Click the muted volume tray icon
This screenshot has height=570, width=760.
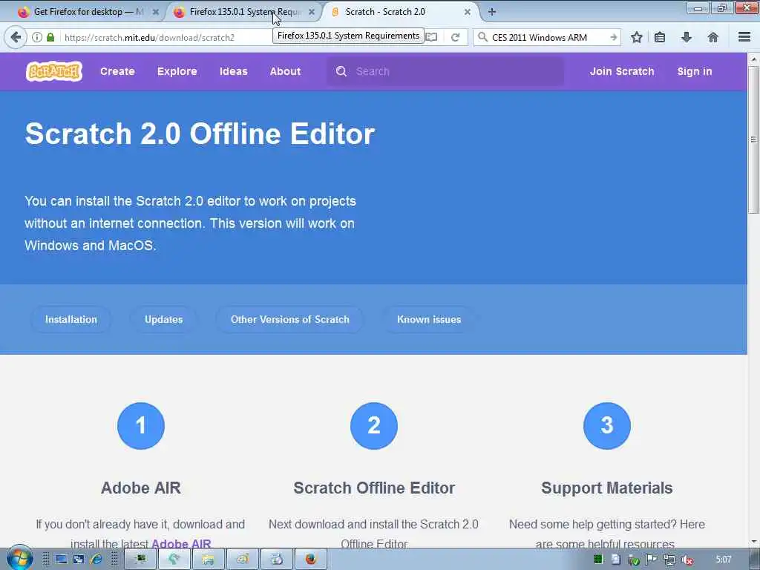coord(687,560)
